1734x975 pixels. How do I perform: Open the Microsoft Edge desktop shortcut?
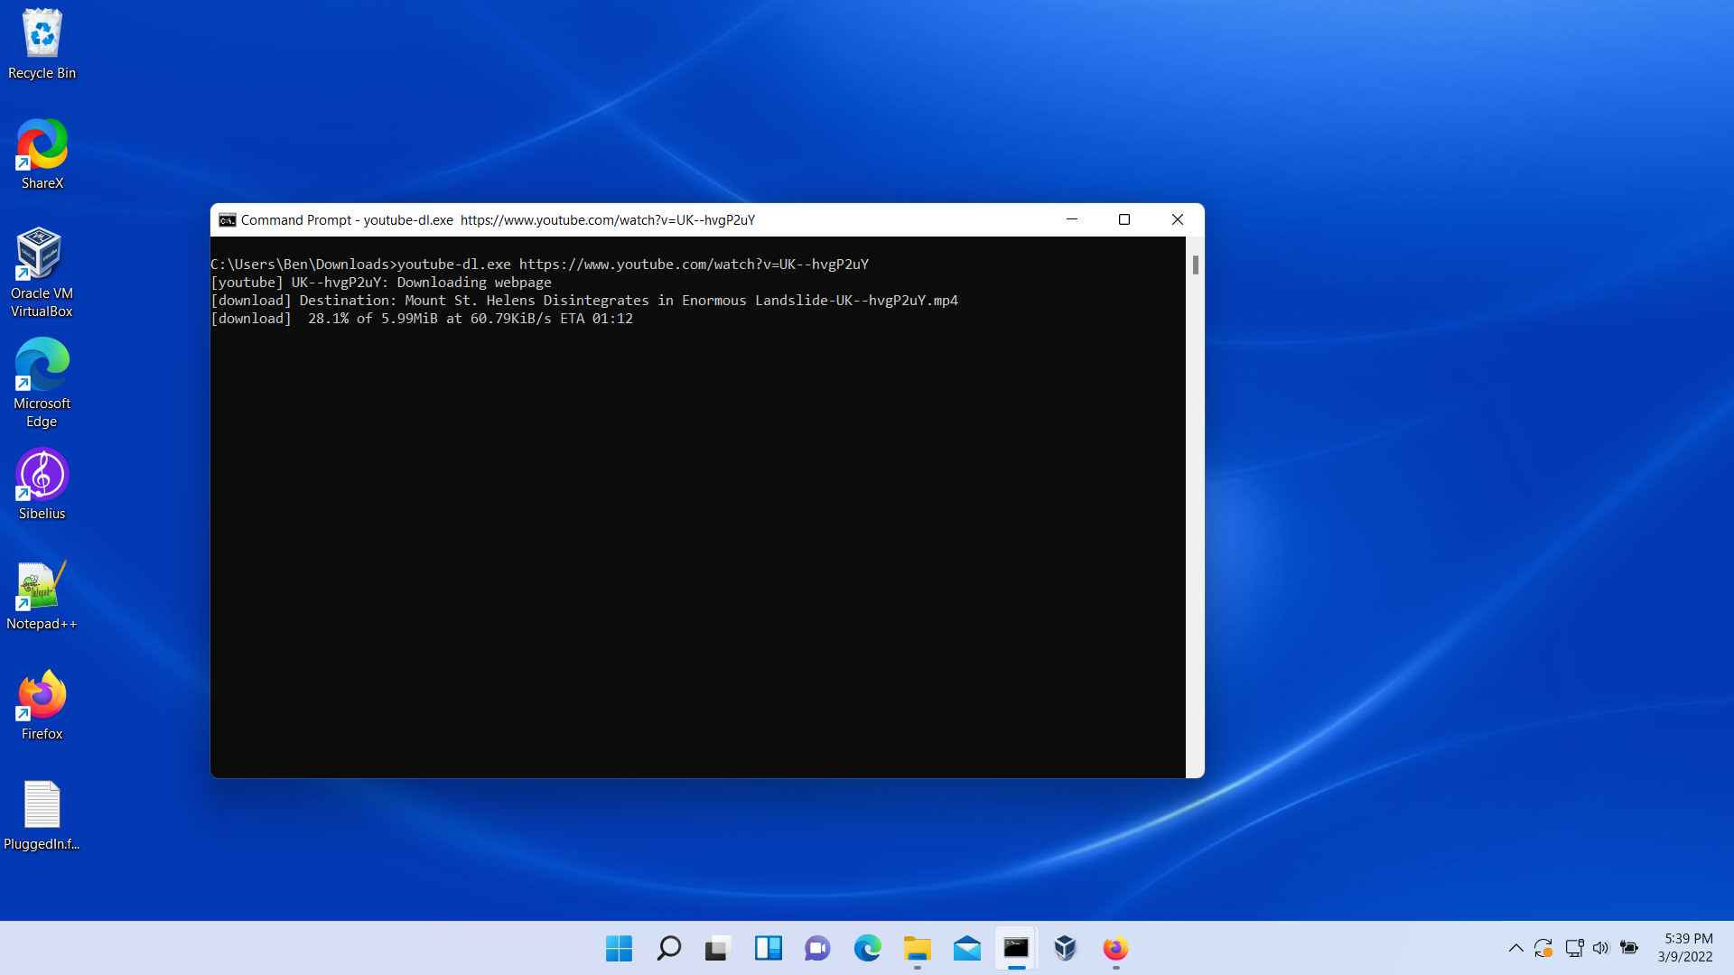pos(42,367)
